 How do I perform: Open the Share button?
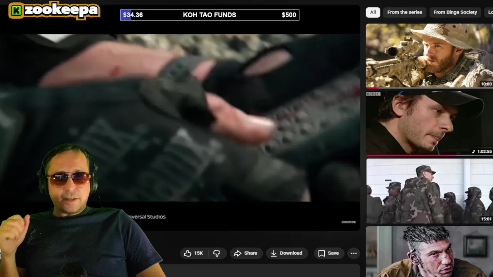pyautogui.click(x=246, y=253)
